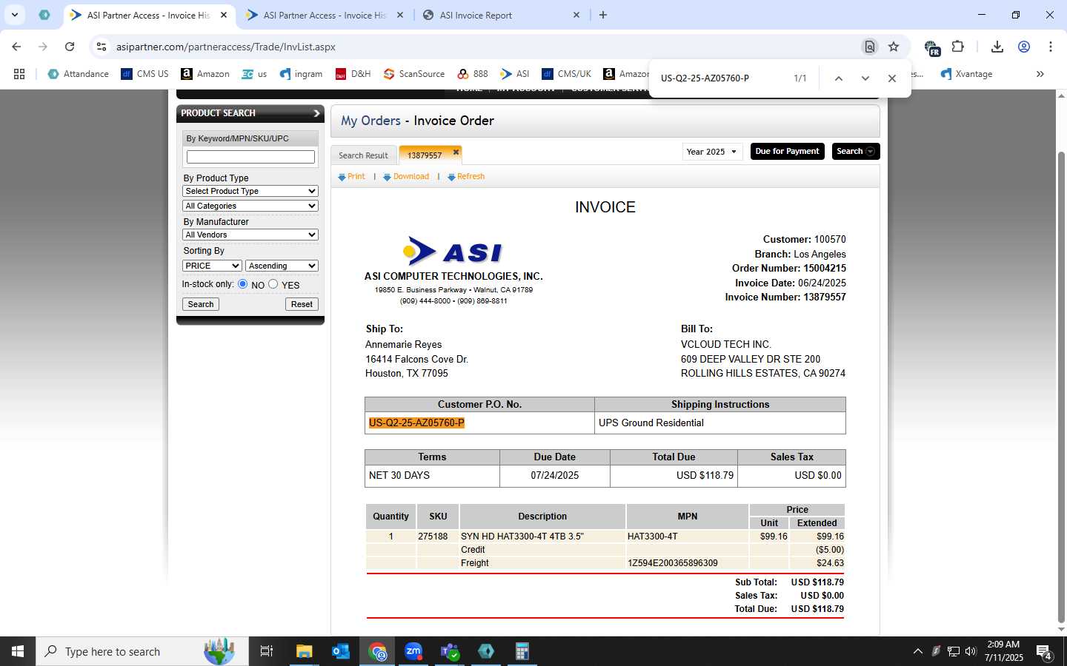Open the Extensions puzzle icon
The height and width of the screenshot is (666, 1067).
(957, 47)
